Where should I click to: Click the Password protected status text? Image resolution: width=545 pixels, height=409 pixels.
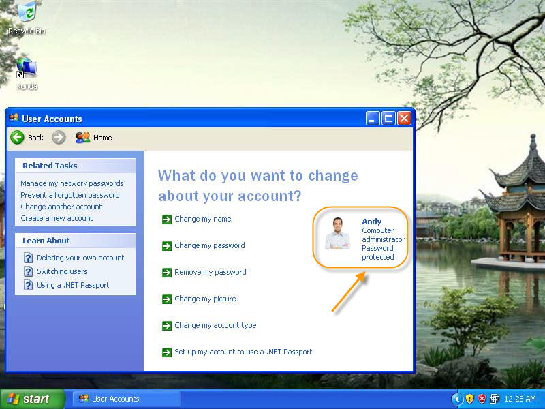[x=378, y=253]
